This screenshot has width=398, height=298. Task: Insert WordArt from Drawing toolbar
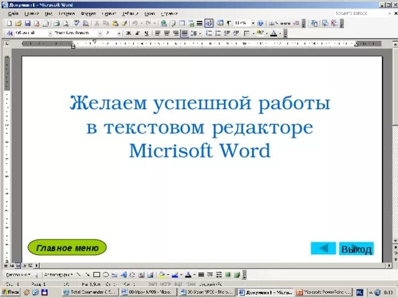[124, 274]
